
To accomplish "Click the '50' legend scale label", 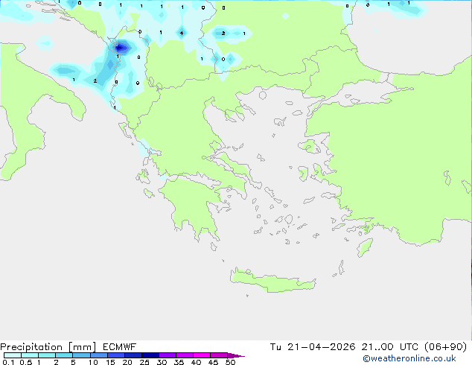I will (230, 362).
